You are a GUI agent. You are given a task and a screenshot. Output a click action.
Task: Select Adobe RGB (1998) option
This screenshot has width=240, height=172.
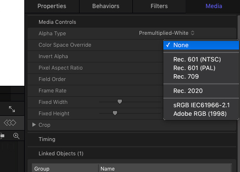201,114
